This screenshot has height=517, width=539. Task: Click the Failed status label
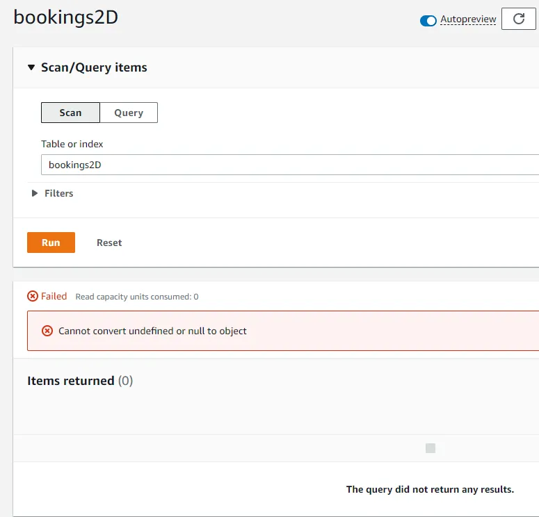[54, 296]
